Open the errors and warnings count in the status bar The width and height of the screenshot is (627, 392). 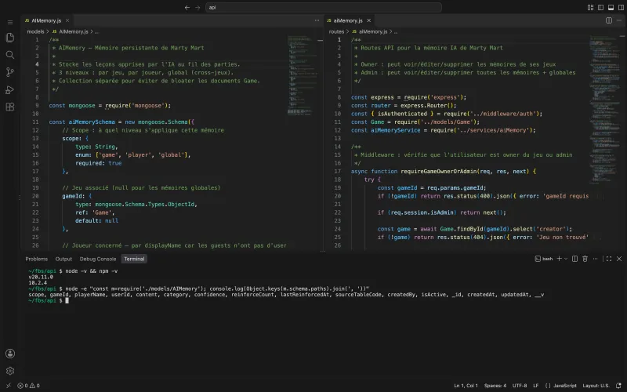28,386
